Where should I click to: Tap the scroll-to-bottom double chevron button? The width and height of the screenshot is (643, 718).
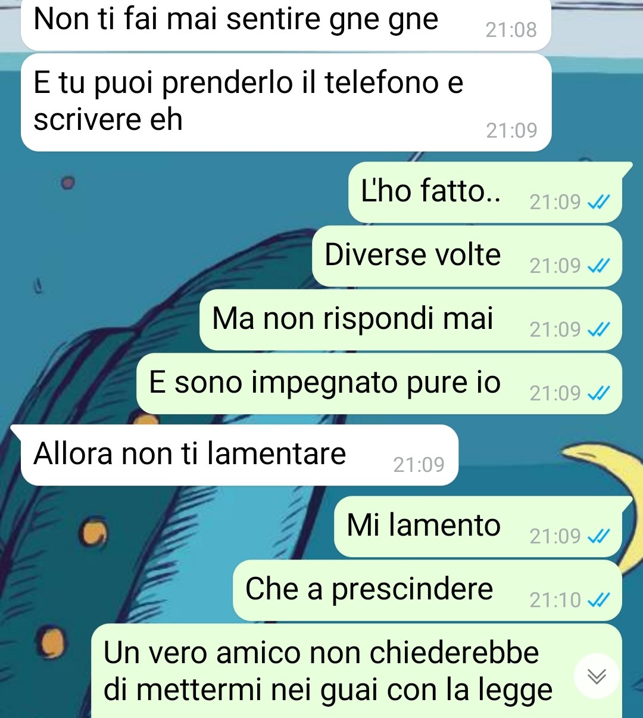click(x=597, y=676)
